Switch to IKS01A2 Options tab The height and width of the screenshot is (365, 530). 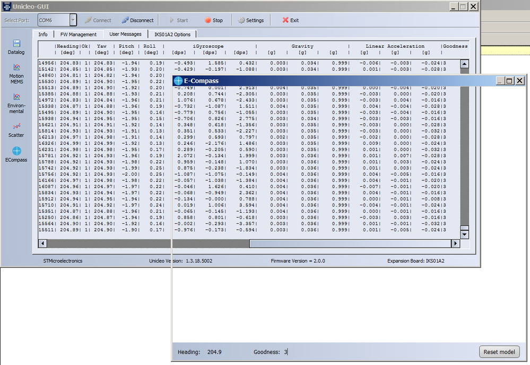[172, 34]
